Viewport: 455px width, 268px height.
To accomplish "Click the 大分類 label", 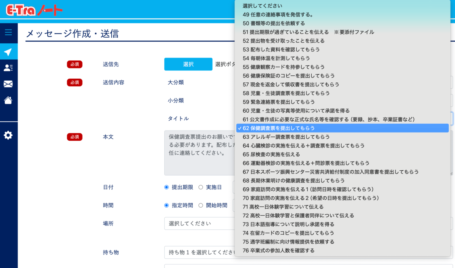I will (x=176, y=82).
